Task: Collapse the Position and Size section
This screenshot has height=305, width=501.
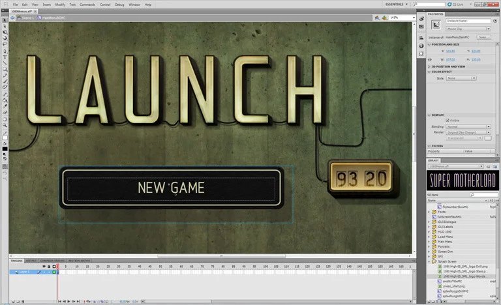Action: (x=429, y=44)
